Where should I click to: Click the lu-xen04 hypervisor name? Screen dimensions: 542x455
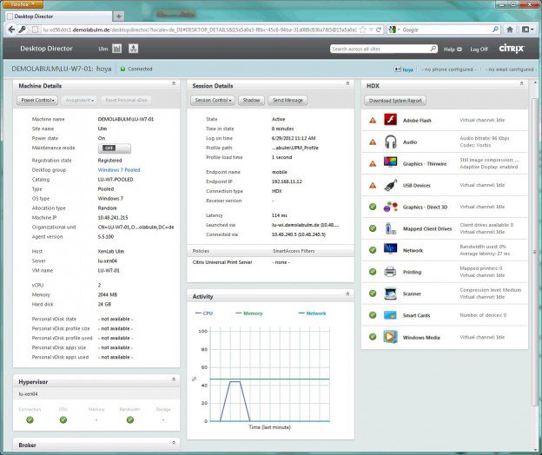click(x=28, y=394)
